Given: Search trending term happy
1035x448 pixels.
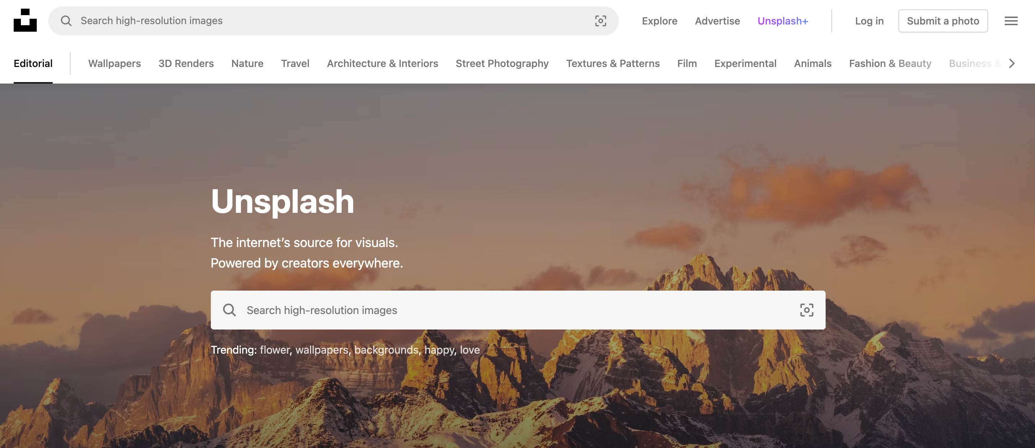Looking at the screenshot, I should [439, 350].
